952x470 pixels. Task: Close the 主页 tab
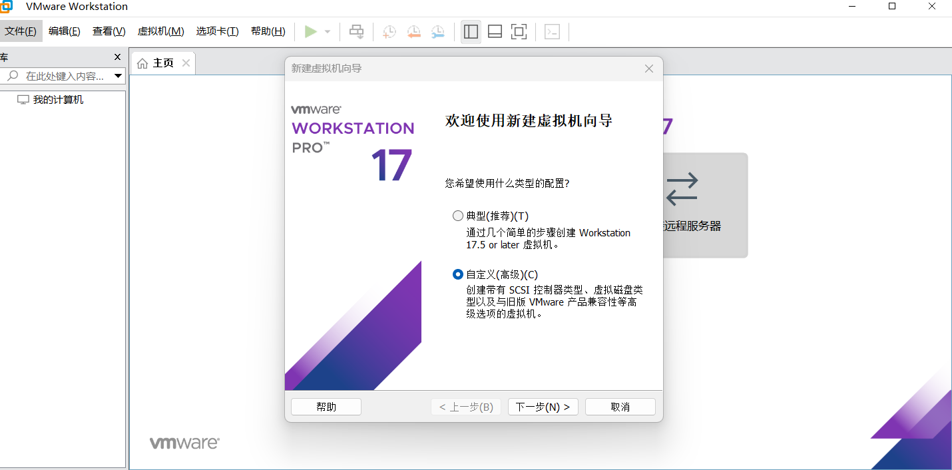tap(186, 63)
